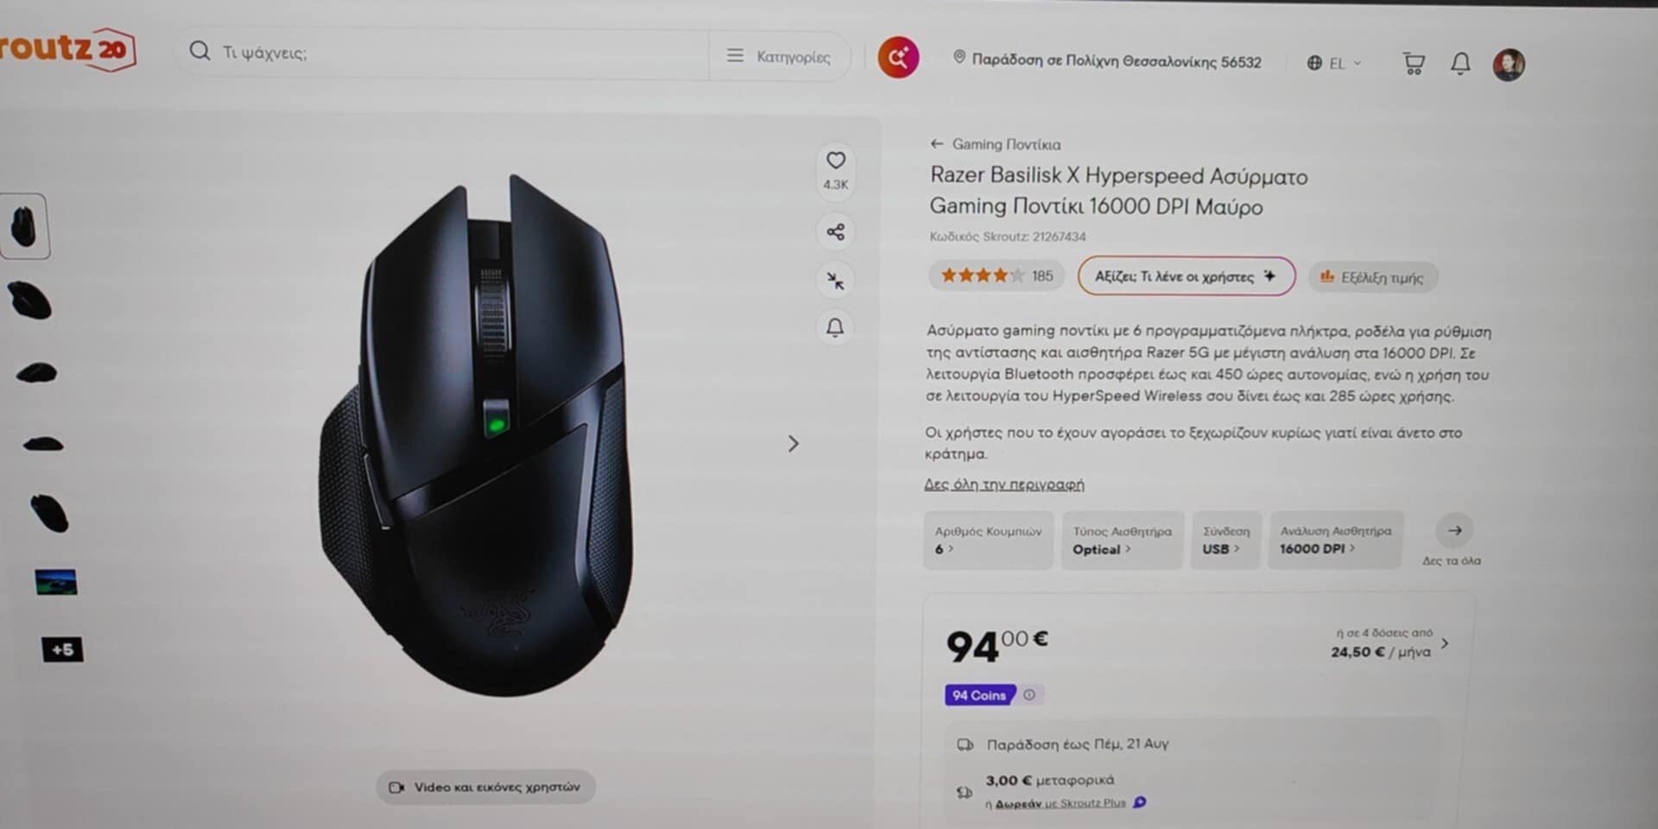This screenshot has width=1658, height=829.
Task: Click the Coins info icon
Action: point(1029,694)
